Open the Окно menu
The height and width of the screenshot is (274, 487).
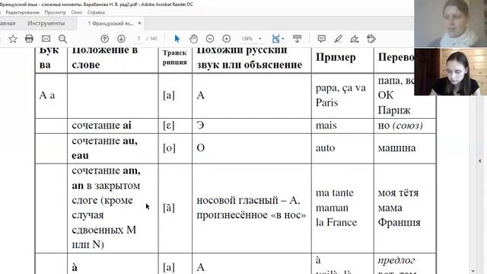pyautogui.click(x=76, y=12)
